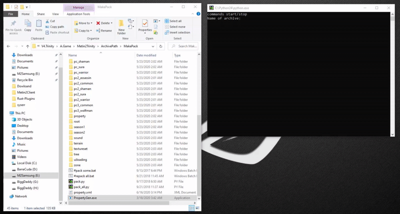Click Invert selection in ribbon

tap(177, 32)
